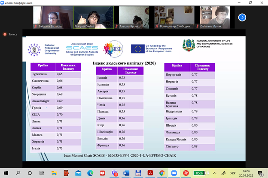The height and width of the screenshot is (178, 268).
Task: Open File Explorer from taskbar
Action: click(54, 173)
